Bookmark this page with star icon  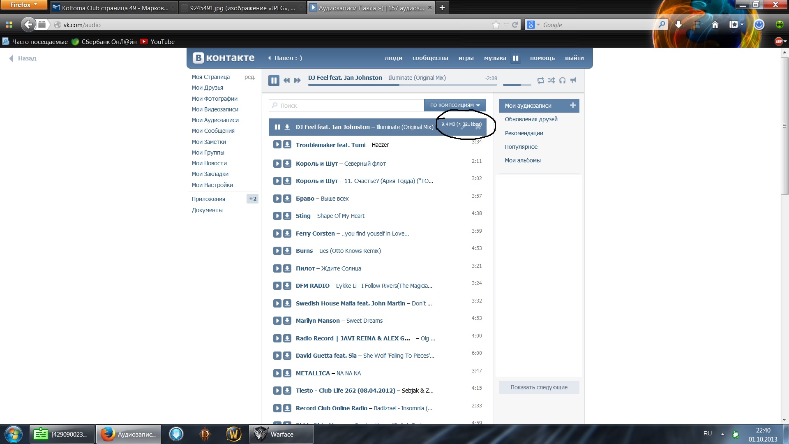pyautogui.click(x=496, y=25)
